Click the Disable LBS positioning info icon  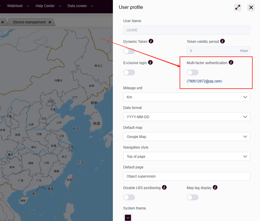pyautogui.click(x=164, y=188)
